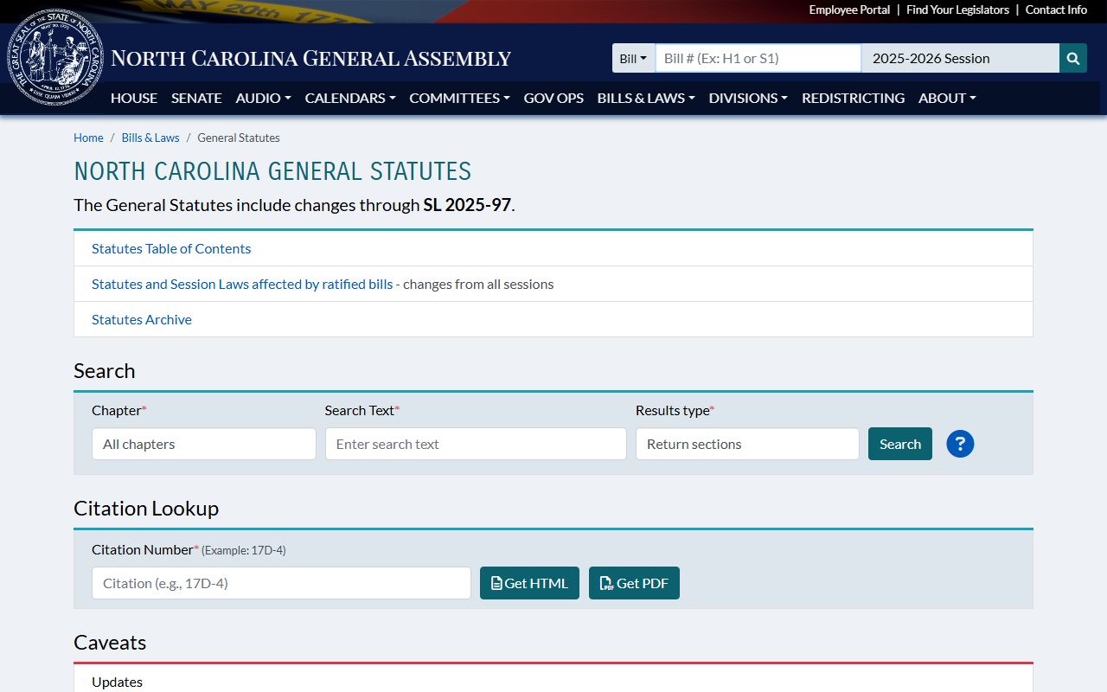Viewport: 1107px width, 692px height.
Task: Click the Get PDF button
Action: pyautogui.click(x=634, y=583)
